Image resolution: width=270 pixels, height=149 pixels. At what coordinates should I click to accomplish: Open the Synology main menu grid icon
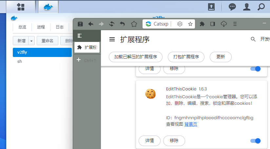tap(21, 7)
